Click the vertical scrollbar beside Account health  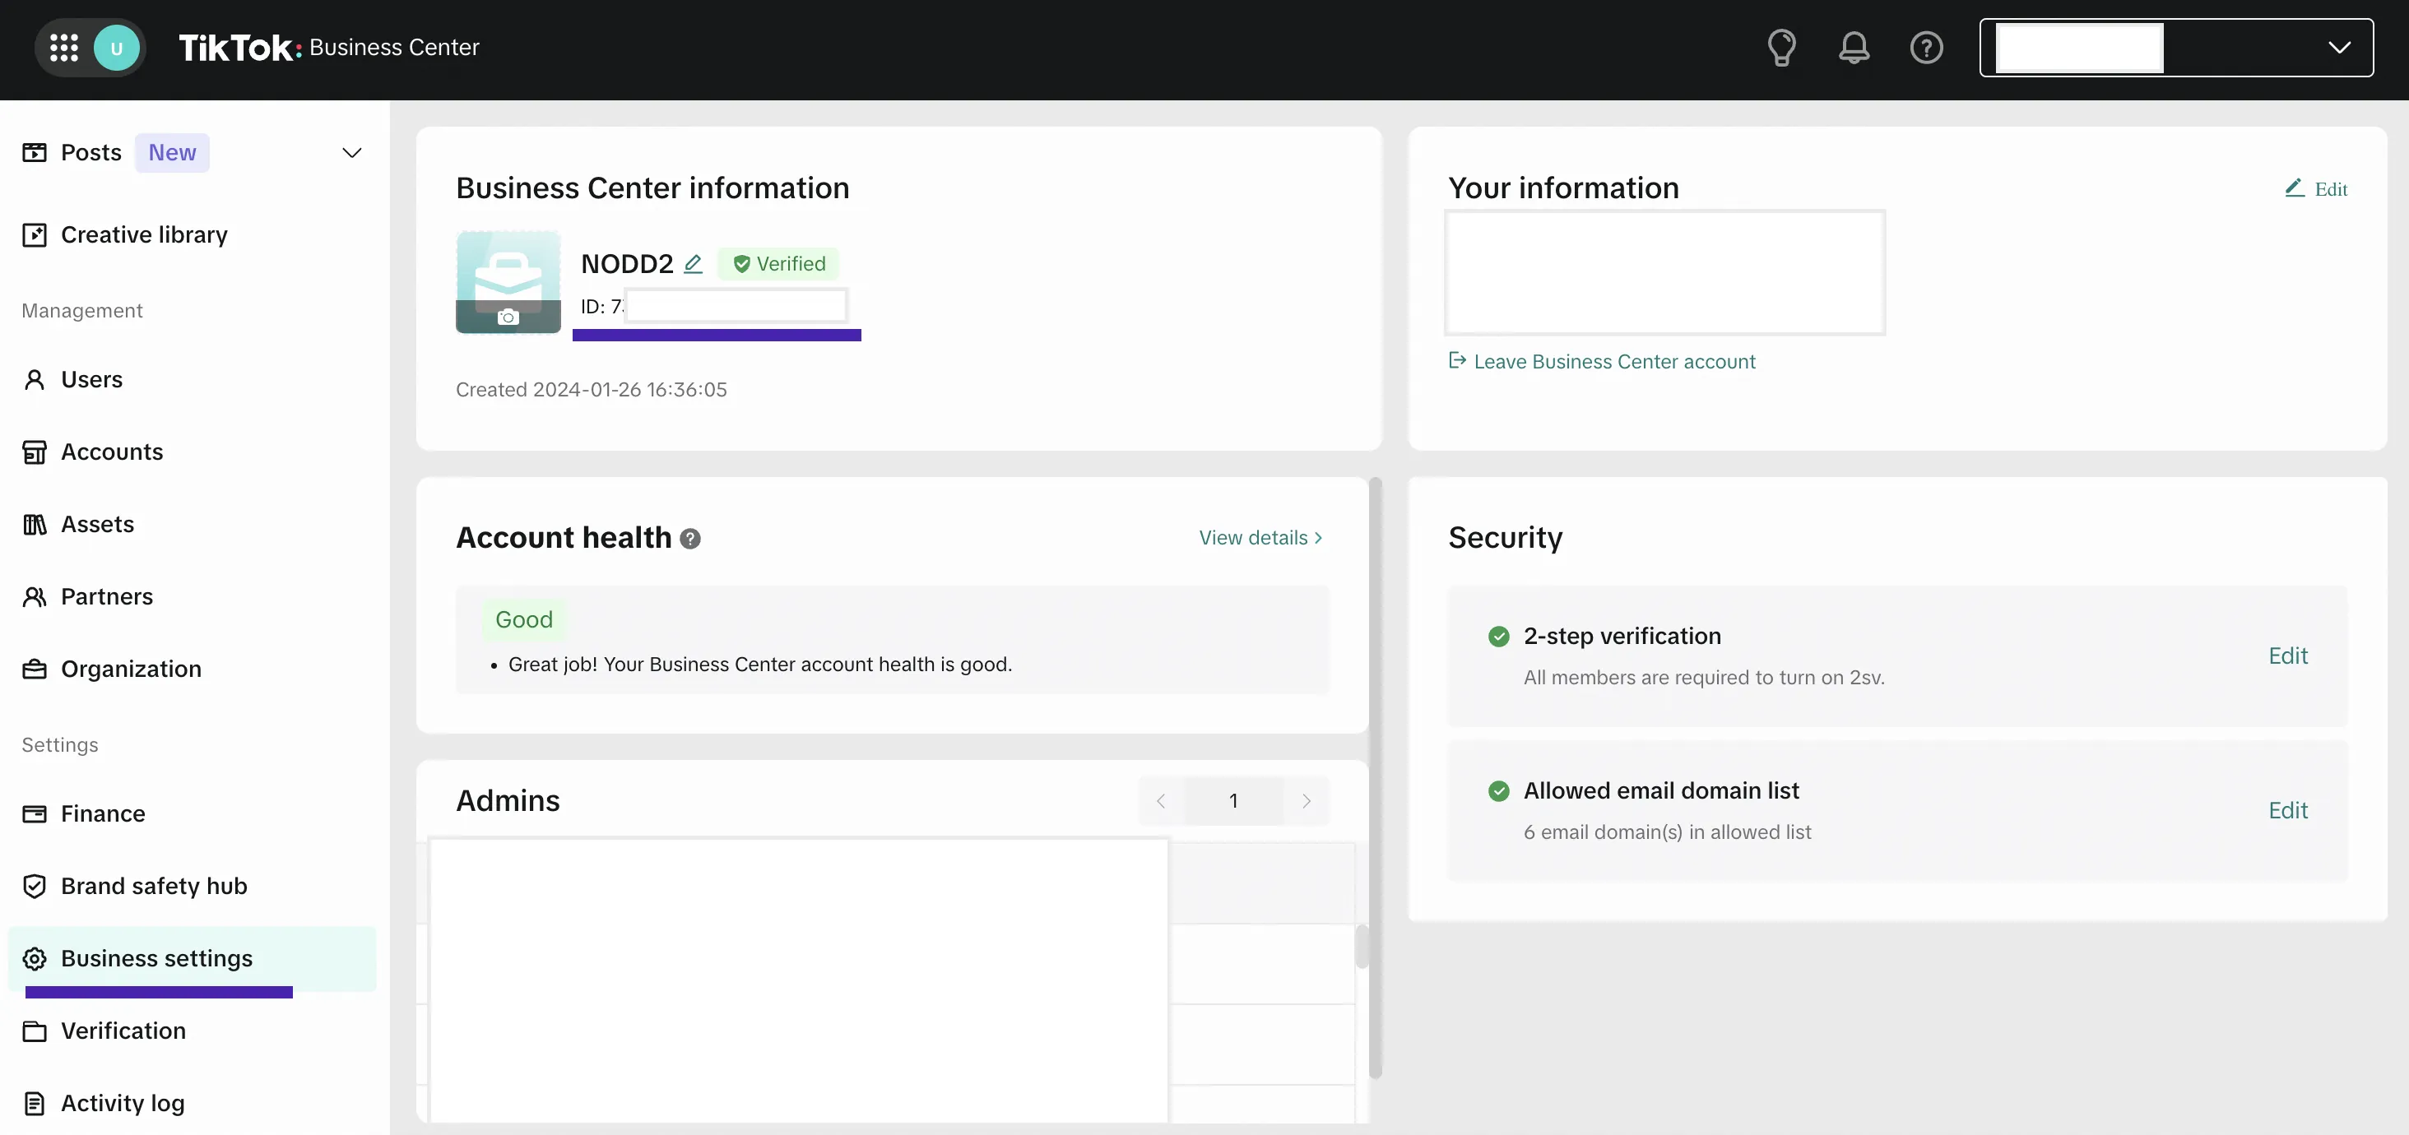tap(1375, 778)
